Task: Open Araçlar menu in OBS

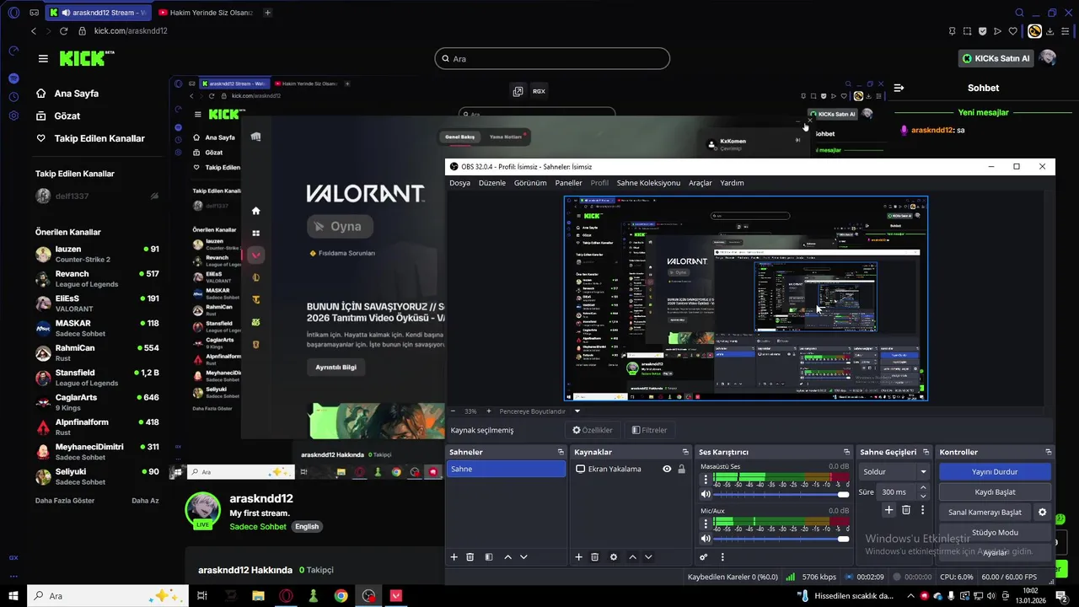Action: 701,183
